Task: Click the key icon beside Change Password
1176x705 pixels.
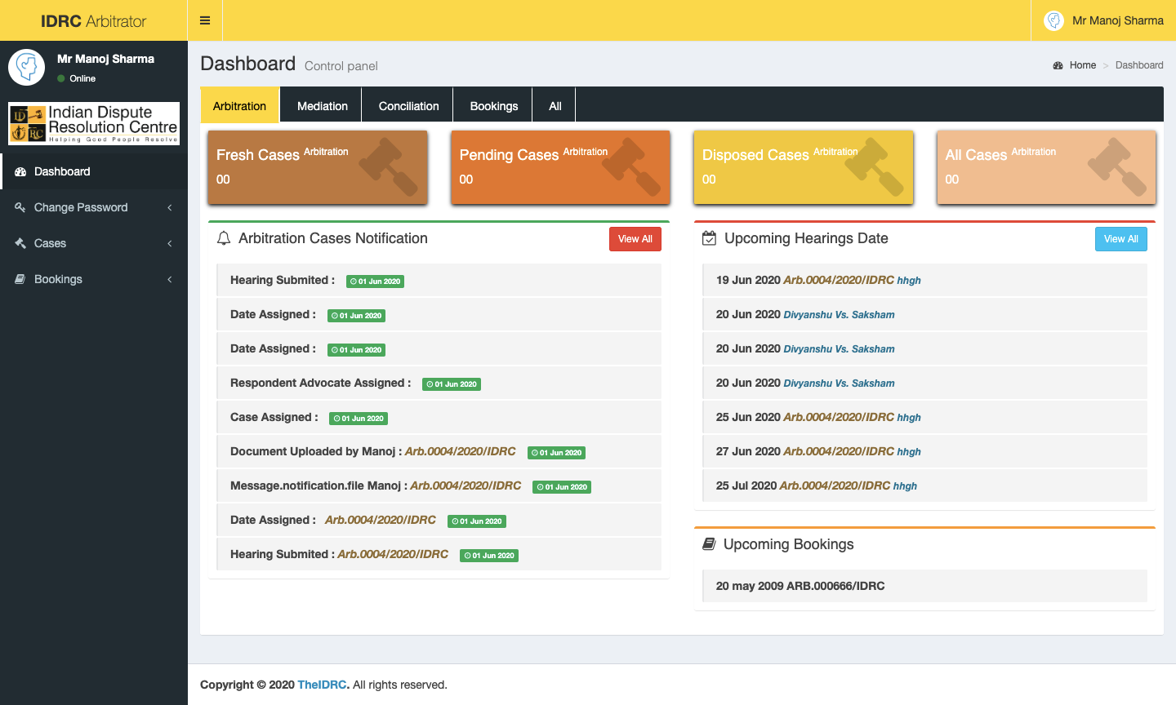Action: click(20, 207)
